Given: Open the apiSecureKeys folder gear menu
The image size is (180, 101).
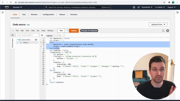Looking at the screenshot, I should (36, 40).
